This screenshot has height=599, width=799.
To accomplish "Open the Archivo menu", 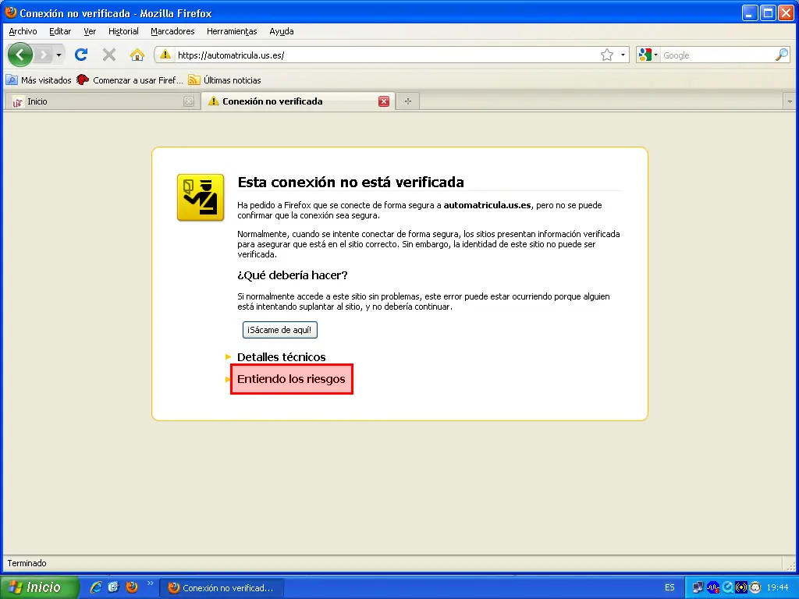I will coord(23,31).
